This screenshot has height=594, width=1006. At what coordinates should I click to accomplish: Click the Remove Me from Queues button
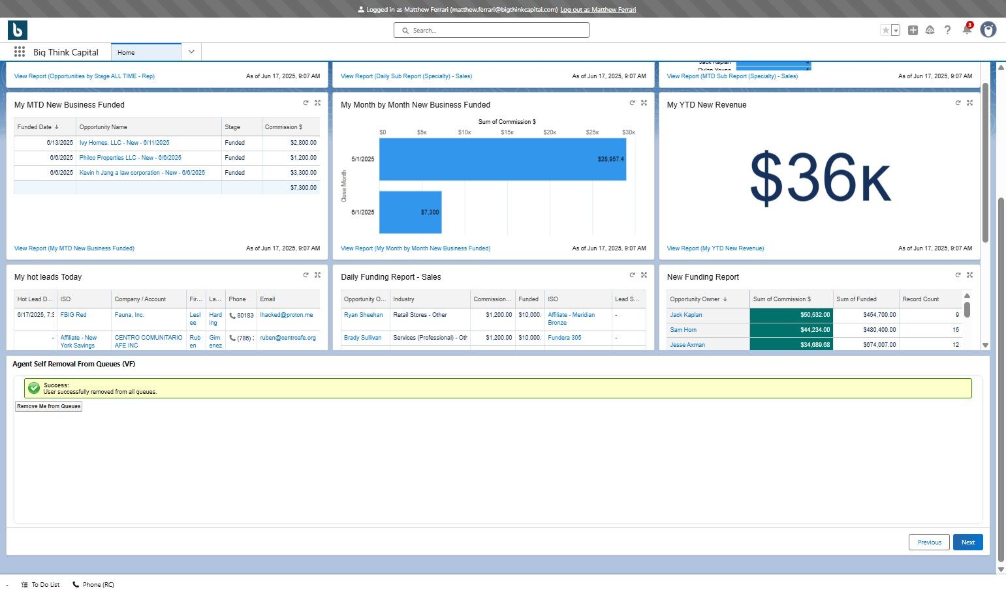coord(49,406)
